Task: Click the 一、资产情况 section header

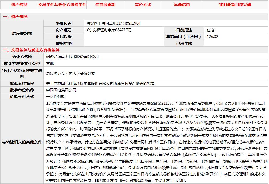Action: [15, 17]
